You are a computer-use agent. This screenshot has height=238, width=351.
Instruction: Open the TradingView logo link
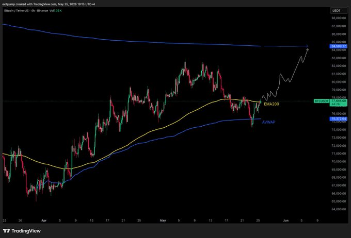22,231
